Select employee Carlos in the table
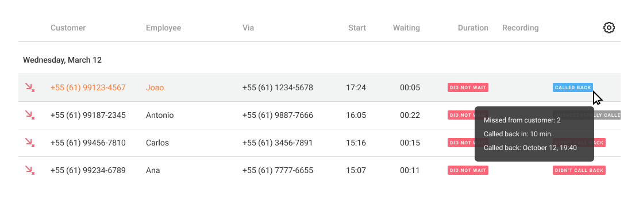The width and height of the screenshot is (639, 207). click(157, 143)
